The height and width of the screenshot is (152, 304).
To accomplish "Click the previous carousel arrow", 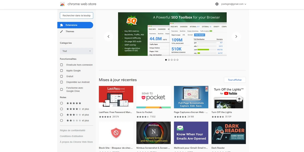I will tap(108, 36).
